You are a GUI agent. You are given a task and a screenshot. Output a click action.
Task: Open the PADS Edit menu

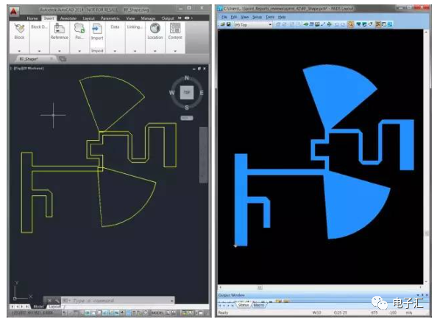click(x=233, y=17)
